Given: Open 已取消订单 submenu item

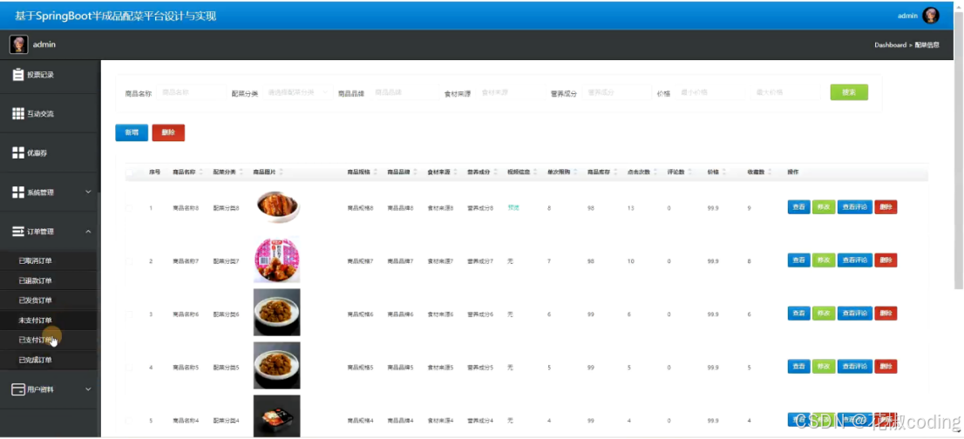Looking at the screenshot, I should 49,261.
